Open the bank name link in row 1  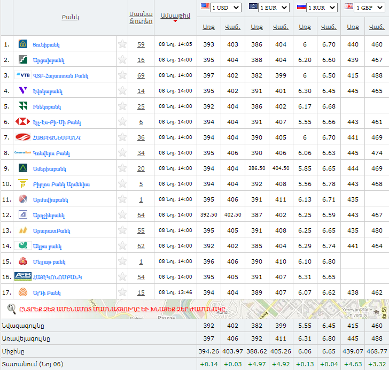click(46, 45)
